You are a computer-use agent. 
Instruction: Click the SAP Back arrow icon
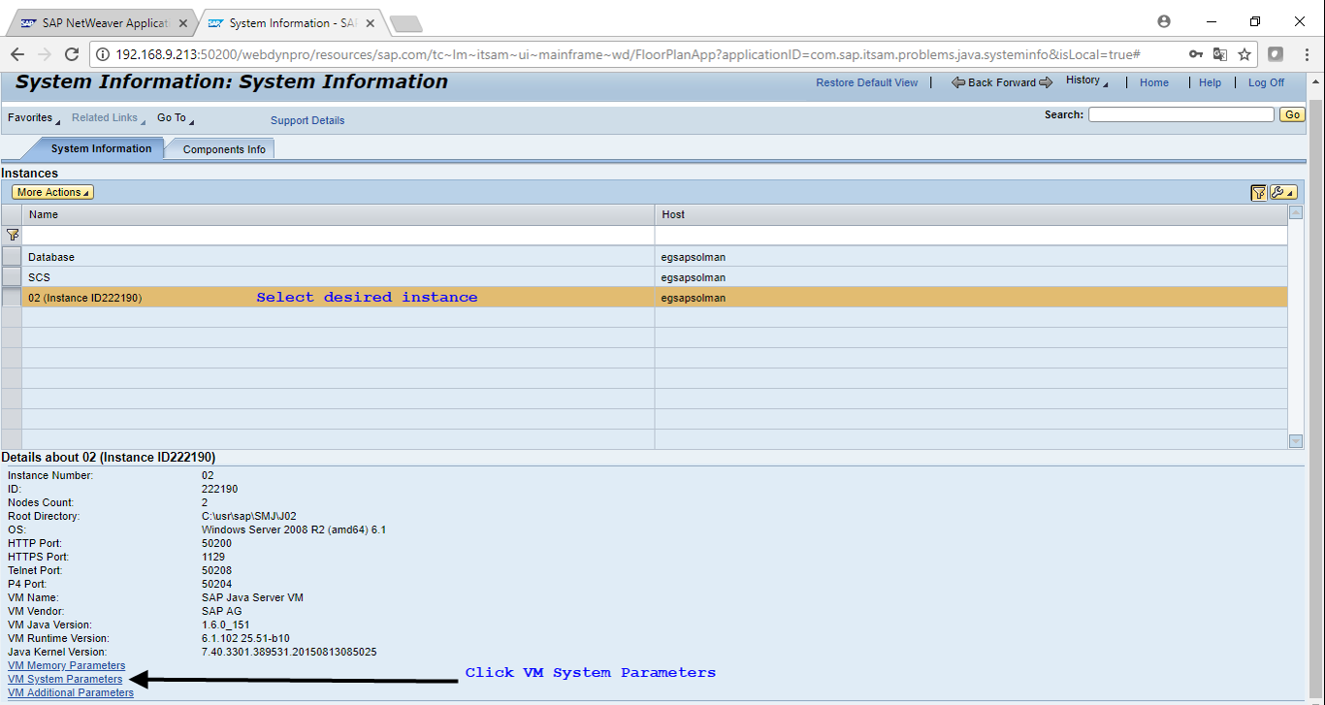pyautogui.click(x=957, y=82)
